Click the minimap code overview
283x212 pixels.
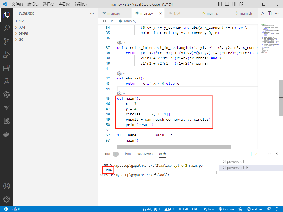pos(269,38)
